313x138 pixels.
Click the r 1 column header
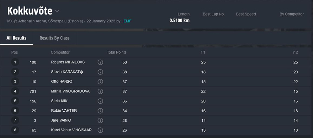203,53
